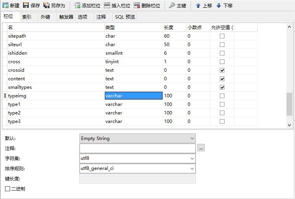Select the crossid field name
Screen dimensions: 295x199
(x=16, y=70)
